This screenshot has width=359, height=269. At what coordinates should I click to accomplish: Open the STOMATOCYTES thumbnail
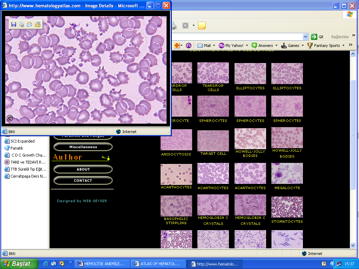point(287,207)
